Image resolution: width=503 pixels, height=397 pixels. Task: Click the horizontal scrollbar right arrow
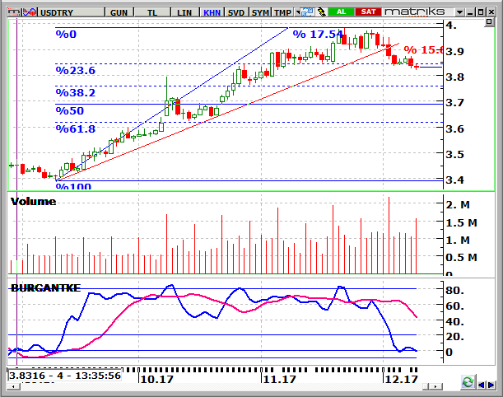pyautogui.click(x=436, y=387)
